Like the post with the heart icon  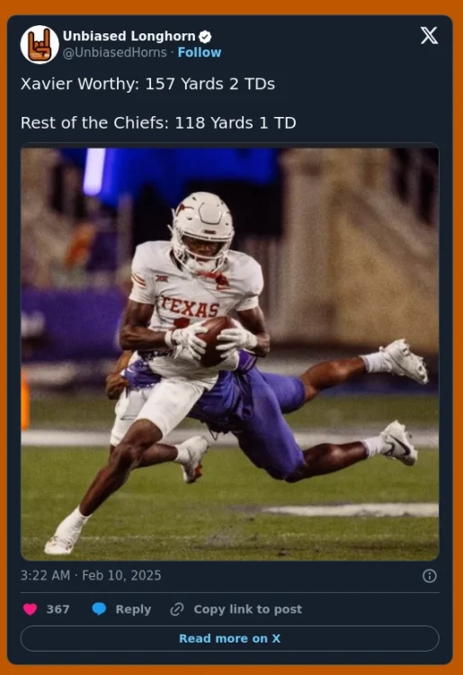click(30, 609)
